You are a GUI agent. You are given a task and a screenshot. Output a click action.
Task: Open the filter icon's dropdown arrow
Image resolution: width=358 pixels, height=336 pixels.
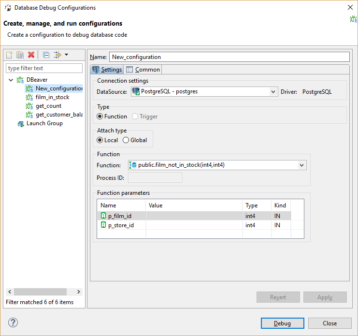pos(67,55)
